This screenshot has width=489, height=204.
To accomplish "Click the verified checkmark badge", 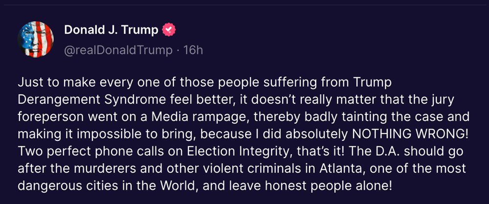I will (169, 30).
